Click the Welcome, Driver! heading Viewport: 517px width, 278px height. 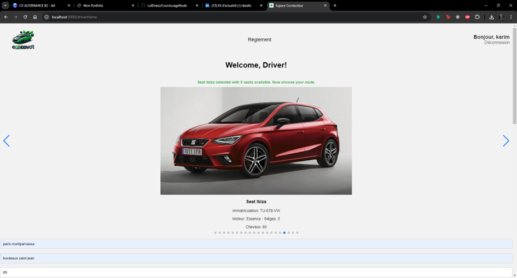[x=256, y=65]
